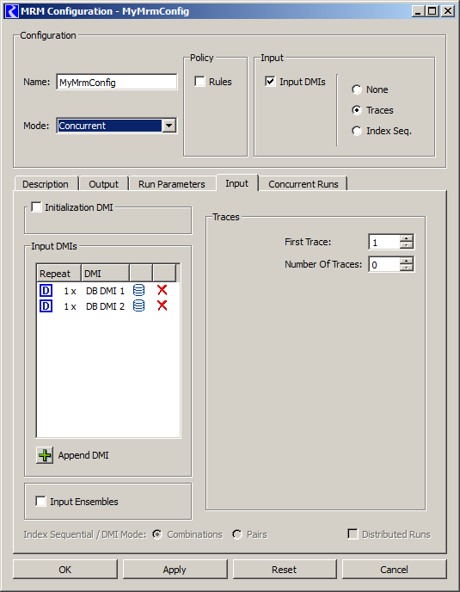This screenshot has height=592, width=460.
Task: Remove DB DMI 2 with red X
Action: pyautogui.click(x=163, y=305)
